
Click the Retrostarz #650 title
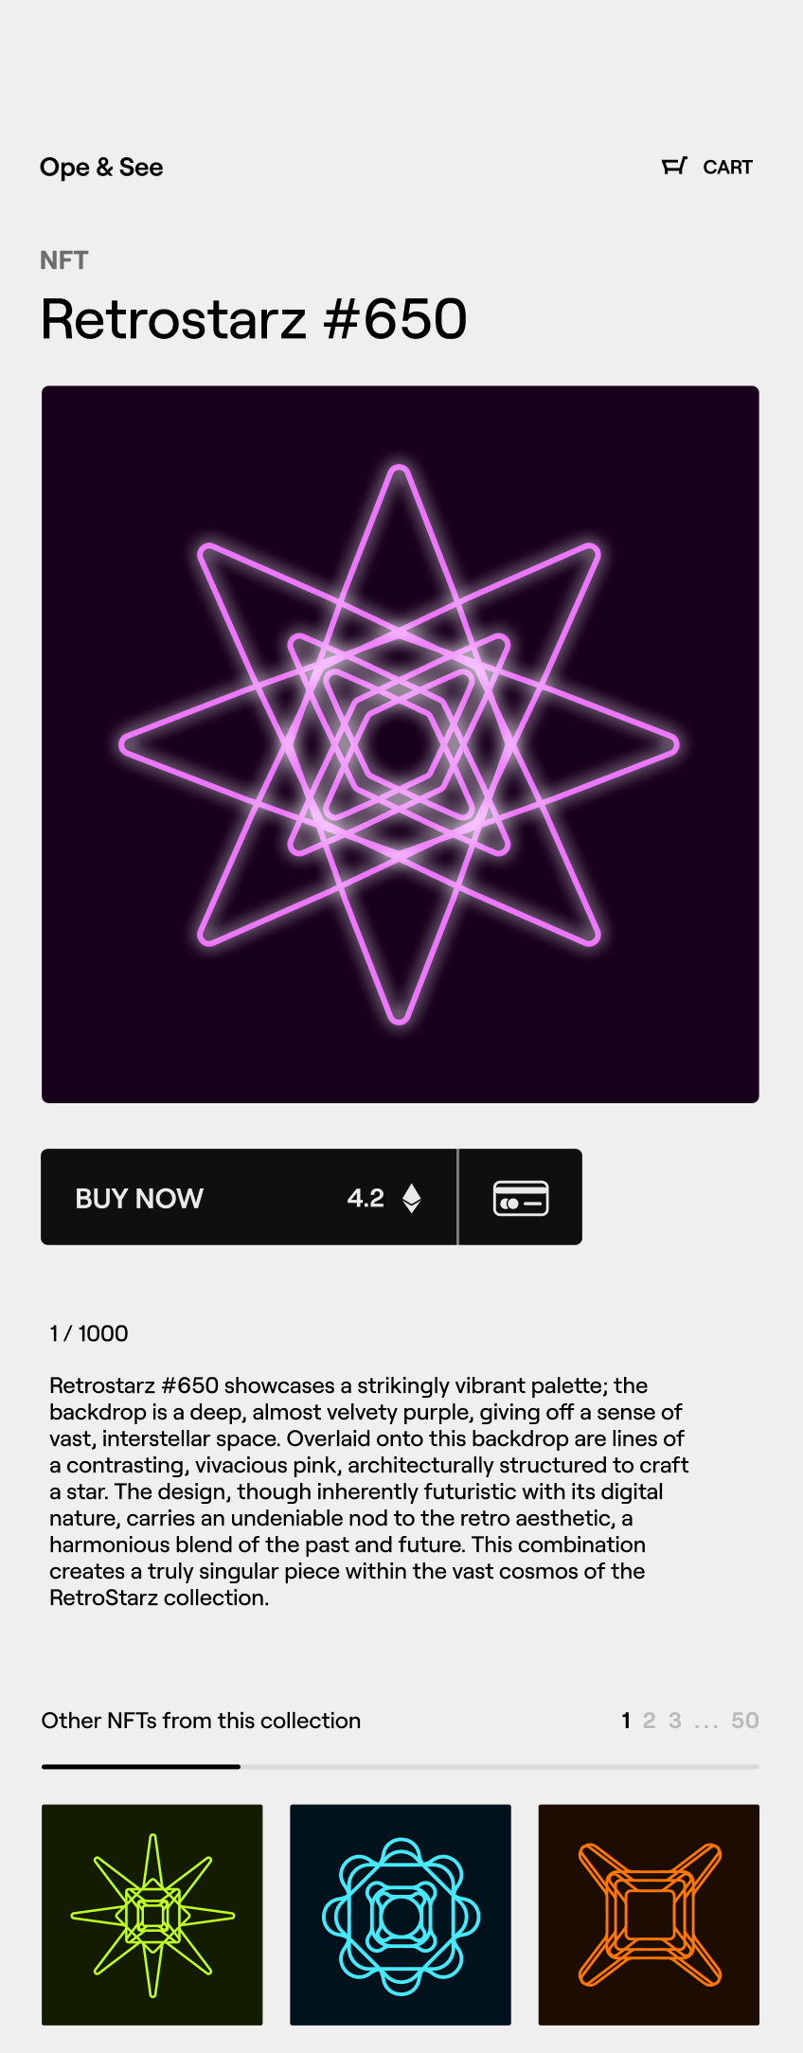click(x=254, y=318)
